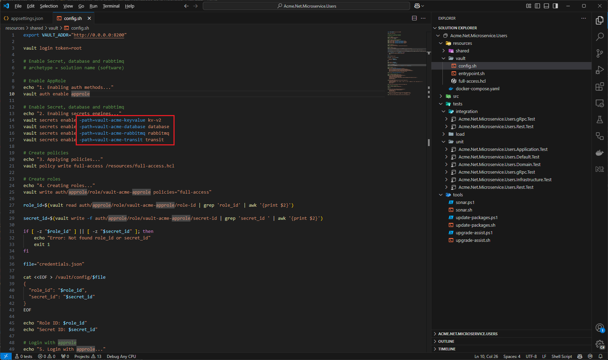Collapse the Solution Explorer section
The height and width of the screenshot is (360, 608).
pyautogui.click(x=435, y=28)
